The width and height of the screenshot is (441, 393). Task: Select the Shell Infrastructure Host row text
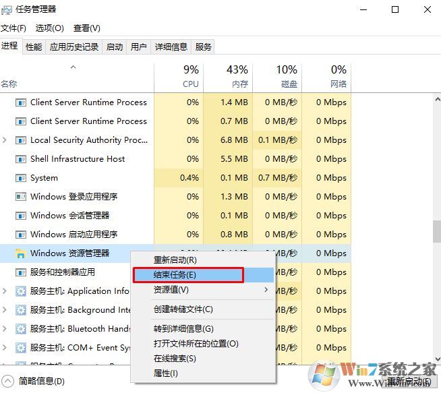78,159
